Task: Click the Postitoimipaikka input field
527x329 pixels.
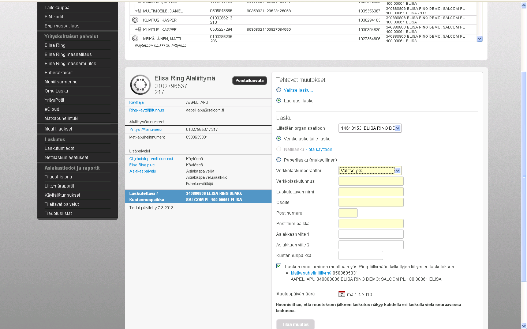Action: pos(371,223)
